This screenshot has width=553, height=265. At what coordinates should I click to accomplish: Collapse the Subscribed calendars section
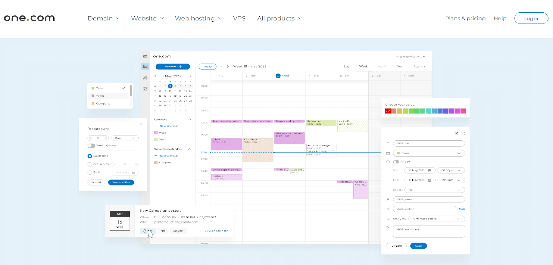coord(190,149)
